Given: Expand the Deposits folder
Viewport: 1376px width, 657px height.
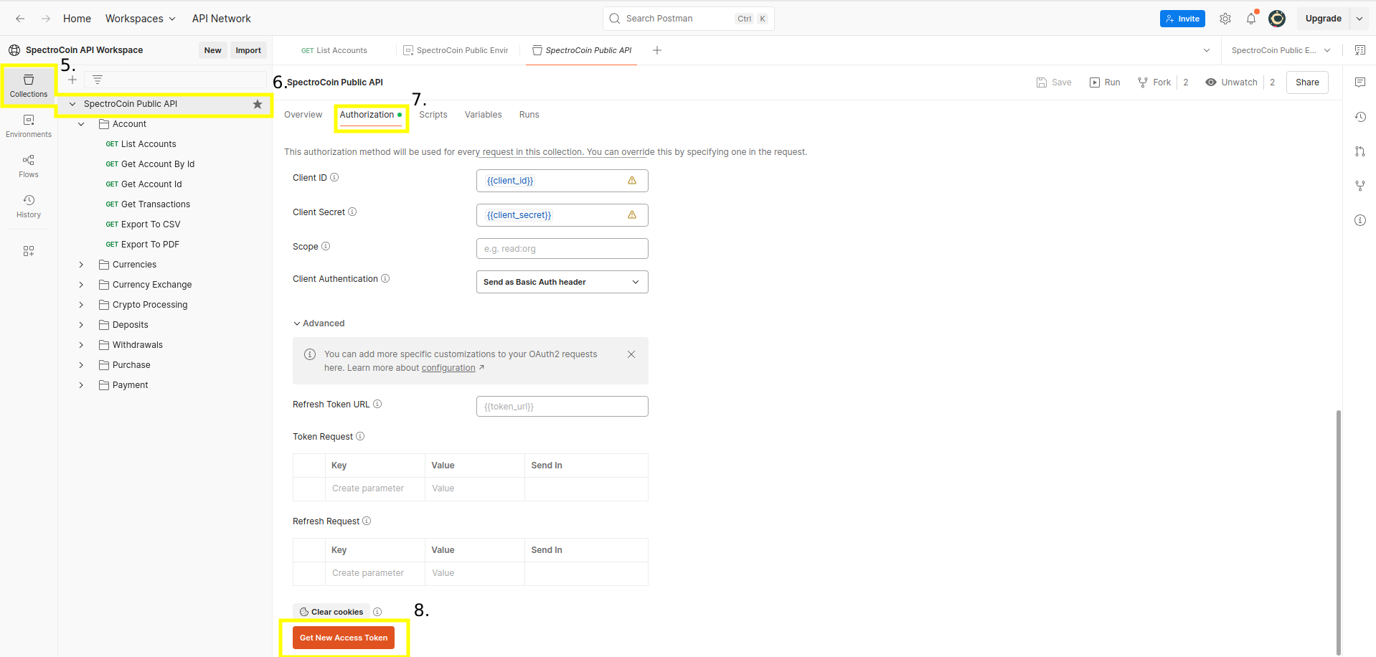Looking at the screenshot, I should click(x=81, y=325).
